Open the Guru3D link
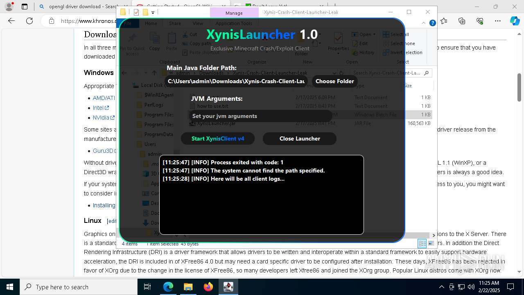Viewport: 524px width, 295px height. [x=103, y=151]
